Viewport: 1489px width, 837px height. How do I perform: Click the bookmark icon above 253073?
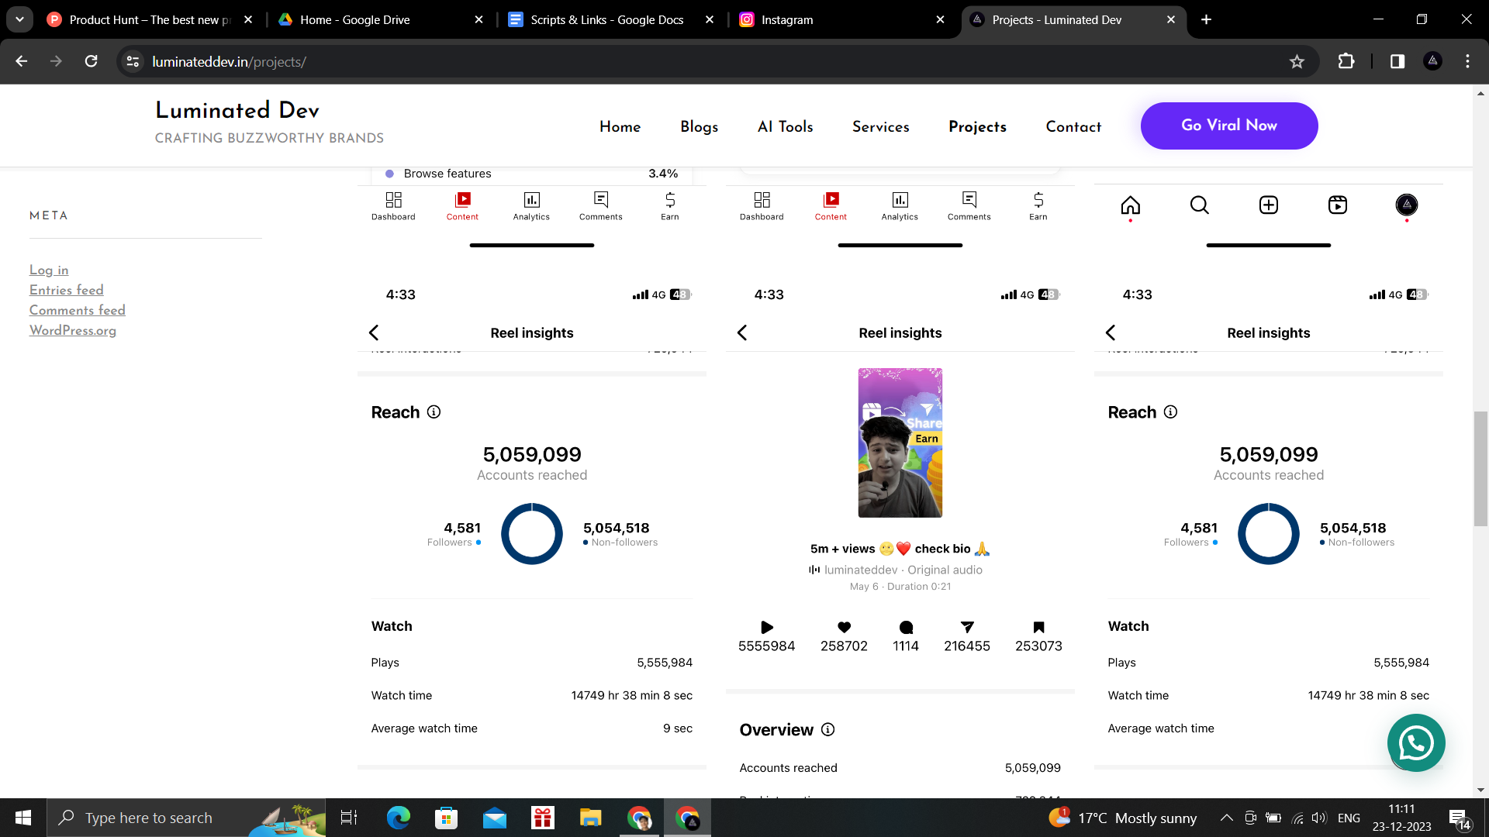click(x=1039, y=627)
